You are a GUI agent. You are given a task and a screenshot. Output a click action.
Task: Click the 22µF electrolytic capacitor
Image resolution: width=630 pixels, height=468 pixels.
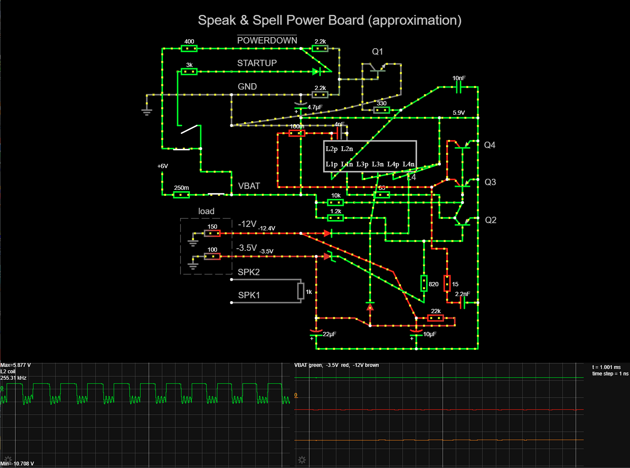pyautogui.click(x=316, y=333)
